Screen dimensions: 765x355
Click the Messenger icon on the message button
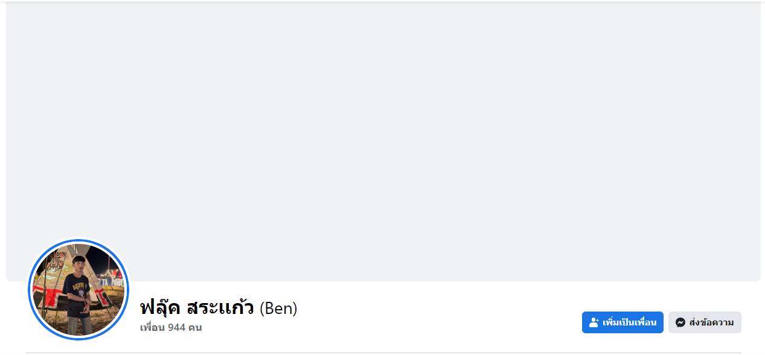[x=680, y=322]
